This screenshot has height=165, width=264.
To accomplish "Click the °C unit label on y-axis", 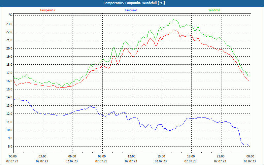I will [x=11, y=15].
